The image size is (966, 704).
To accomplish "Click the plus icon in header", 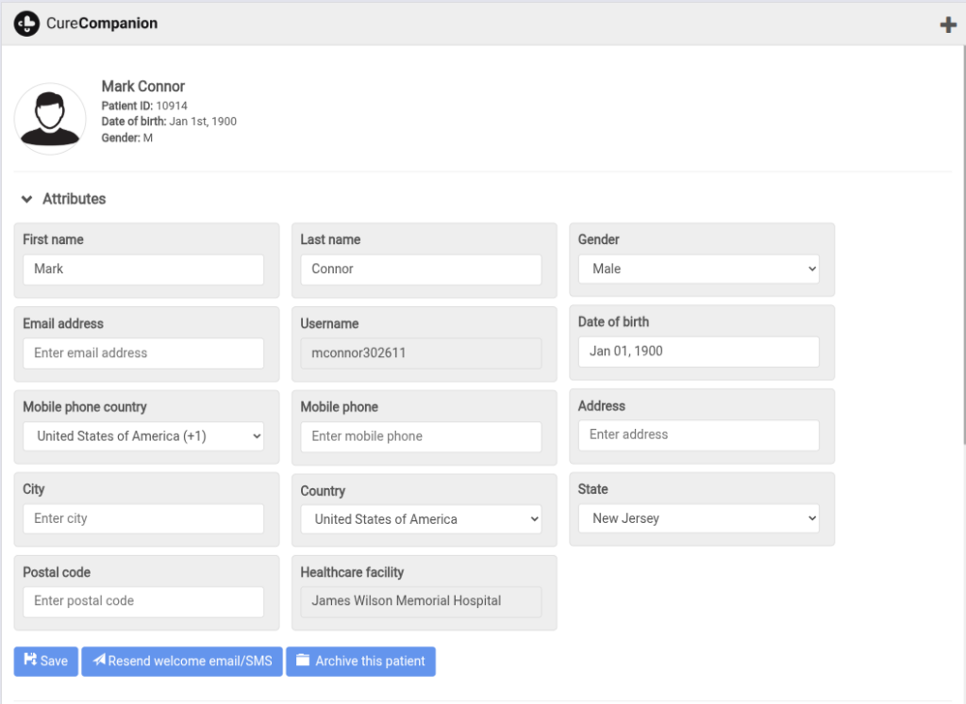I will [x=948, y=25].
